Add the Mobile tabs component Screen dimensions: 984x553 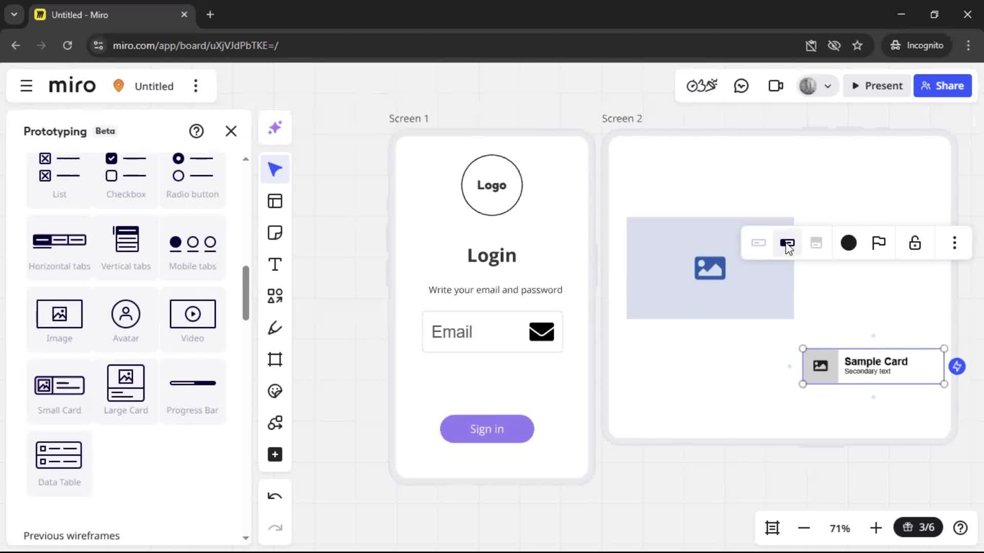click(193, 248)
